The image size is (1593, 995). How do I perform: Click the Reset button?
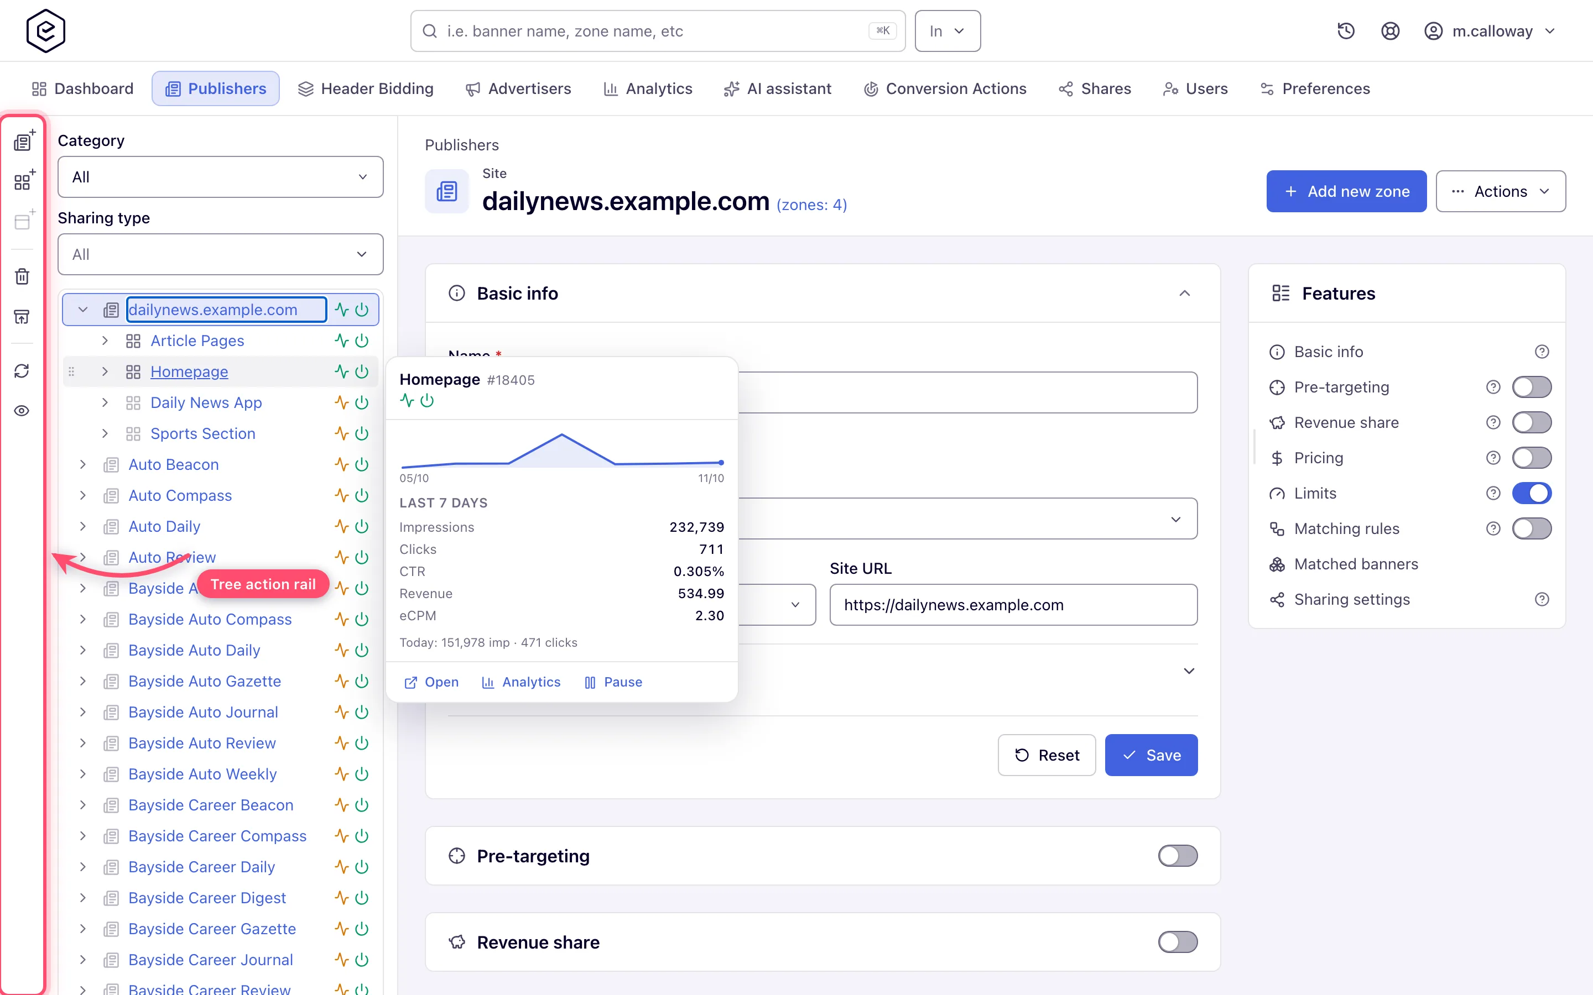[1047, 755]
